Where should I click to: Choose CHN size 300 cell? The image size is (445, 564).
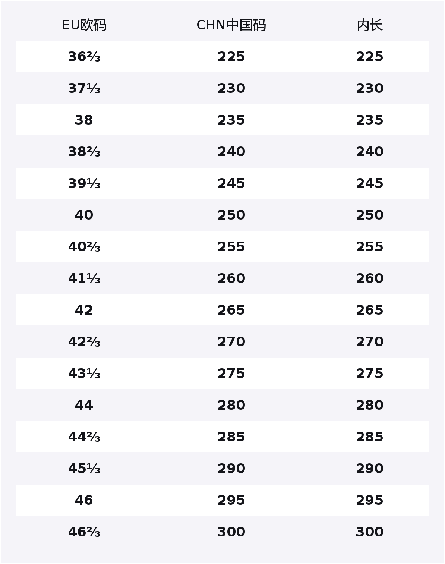click(x=231, y=532)
